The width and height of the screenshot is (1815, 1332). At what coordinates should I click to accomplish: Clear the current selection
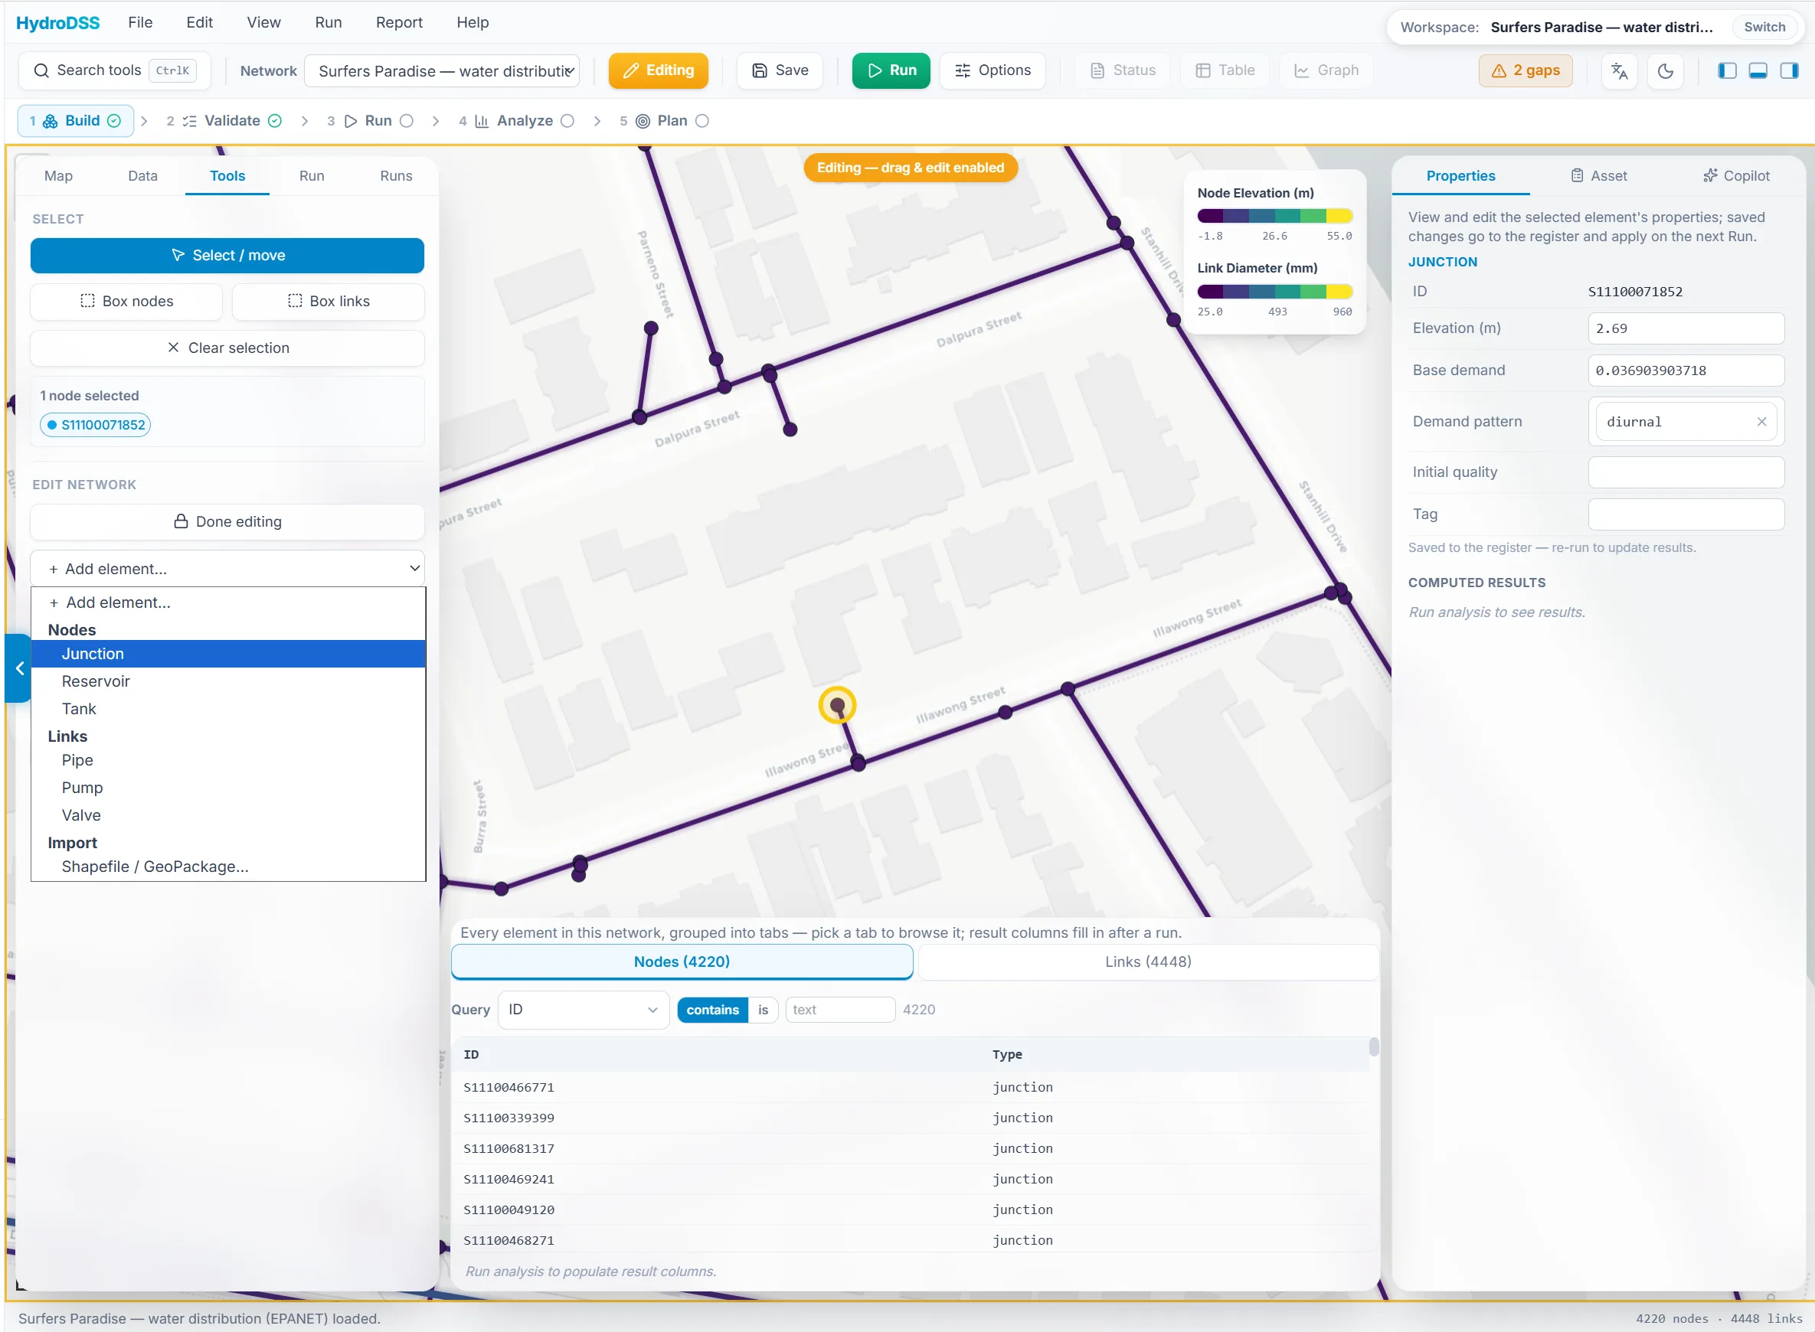(227, 348)
